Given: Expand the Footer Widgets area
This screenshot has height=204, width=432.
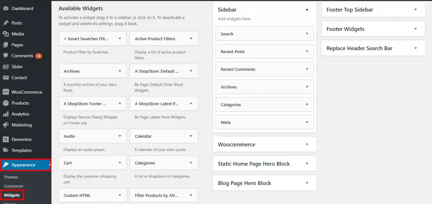Looking at the screenshot, I should 416,29.
